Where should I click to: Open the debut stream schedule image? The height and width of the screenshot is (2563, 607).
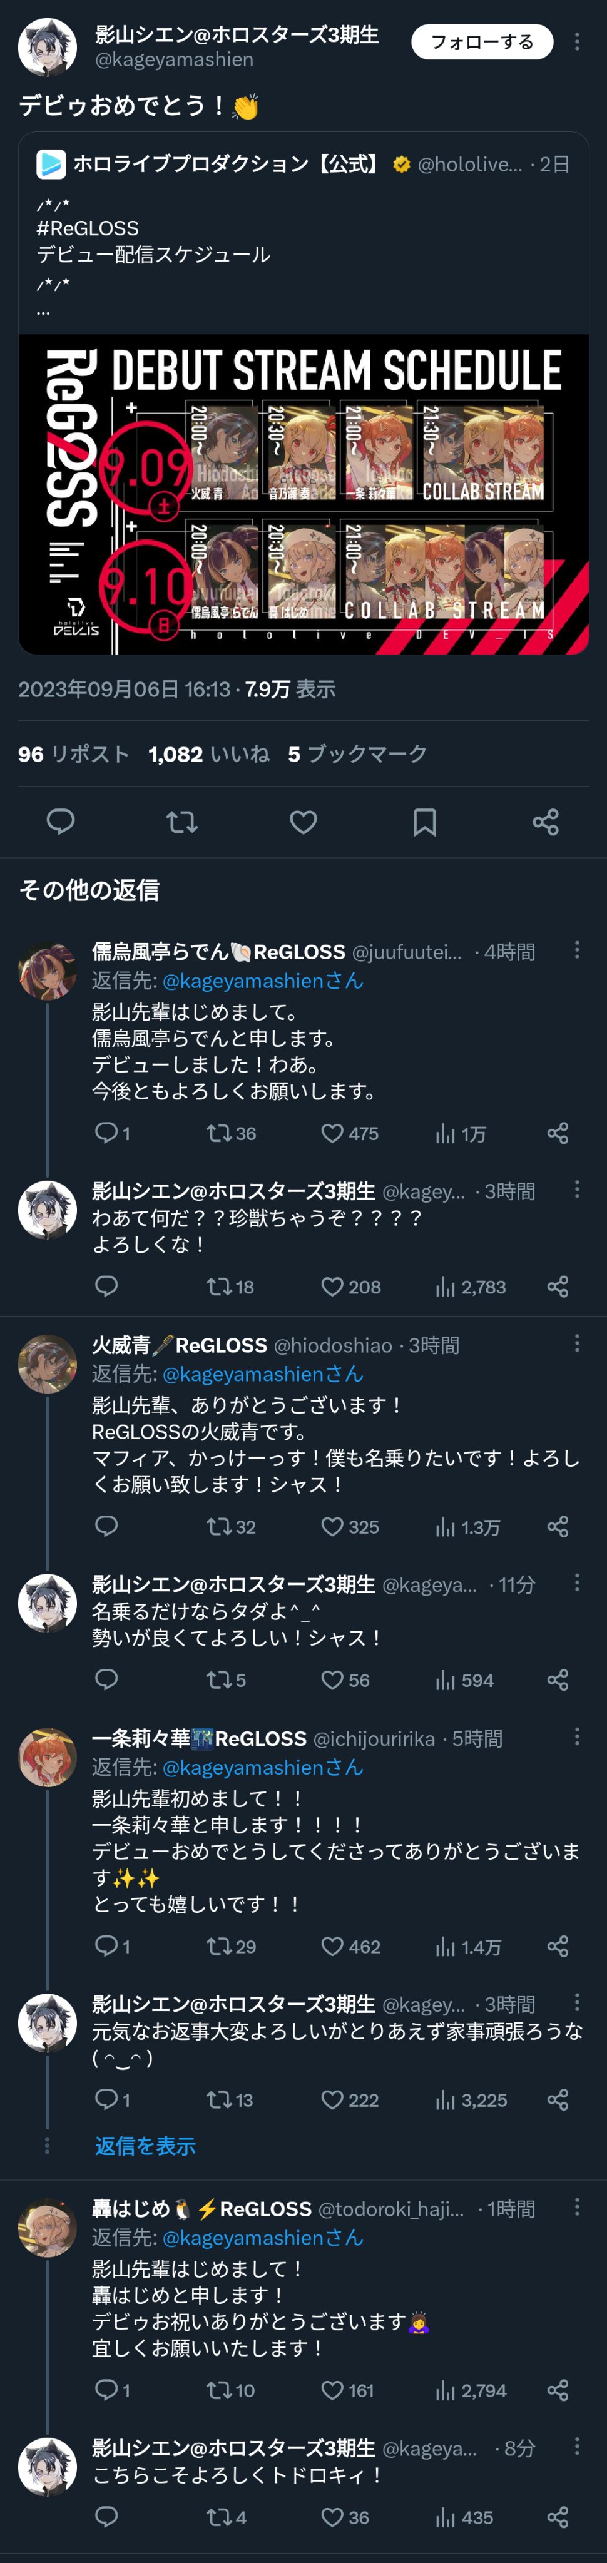(303, 494)
